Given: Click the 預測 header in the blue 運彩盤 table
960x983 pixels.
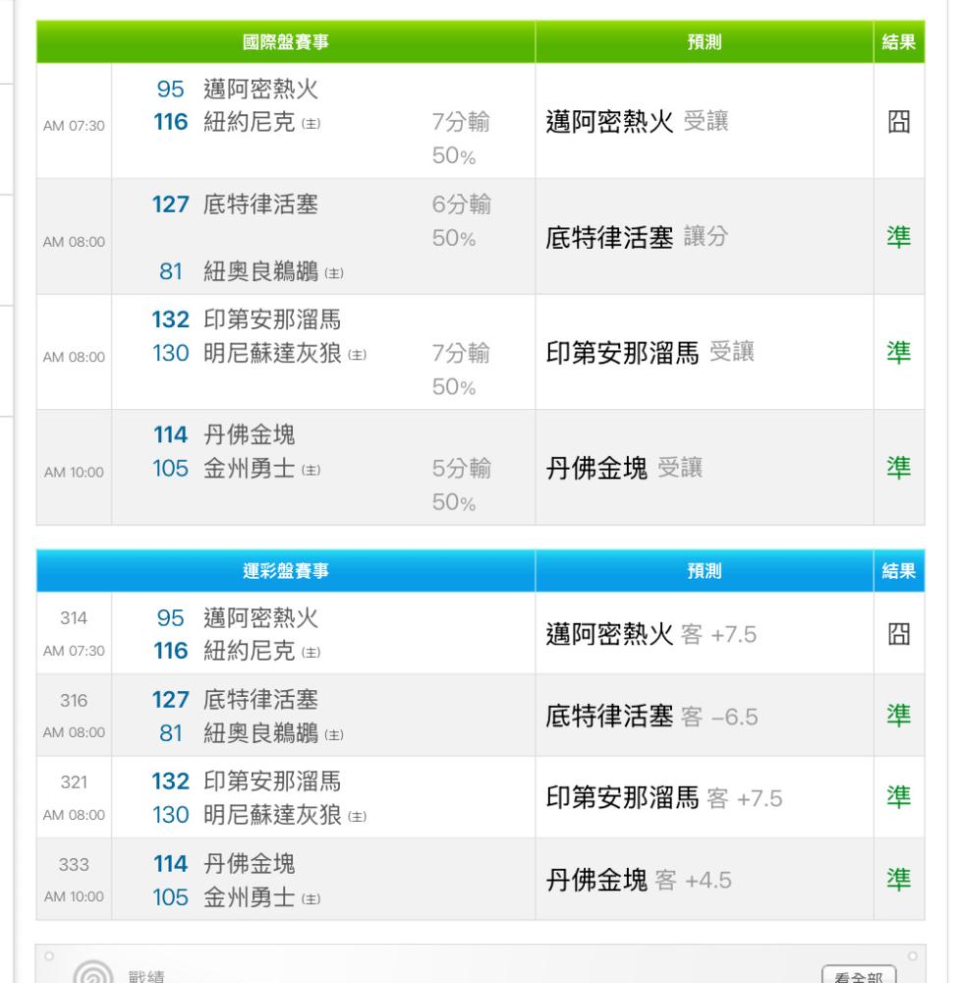Looking at the screenshot, I should pyautogui.click(x=705, y=571).
